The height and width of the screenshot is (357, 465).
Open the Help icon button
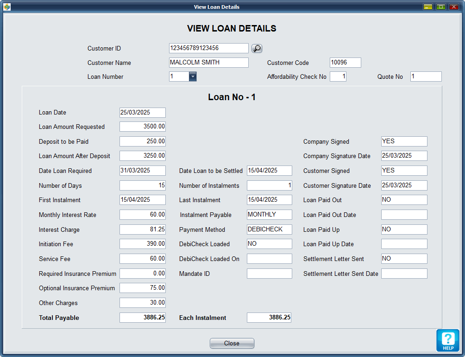point(447,340)
